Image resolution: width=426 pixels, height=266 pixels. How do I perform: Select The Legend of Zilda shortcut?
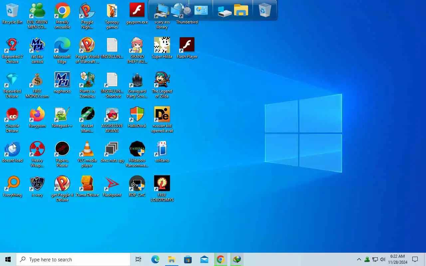pyautogui.click(x=162, y=85)
